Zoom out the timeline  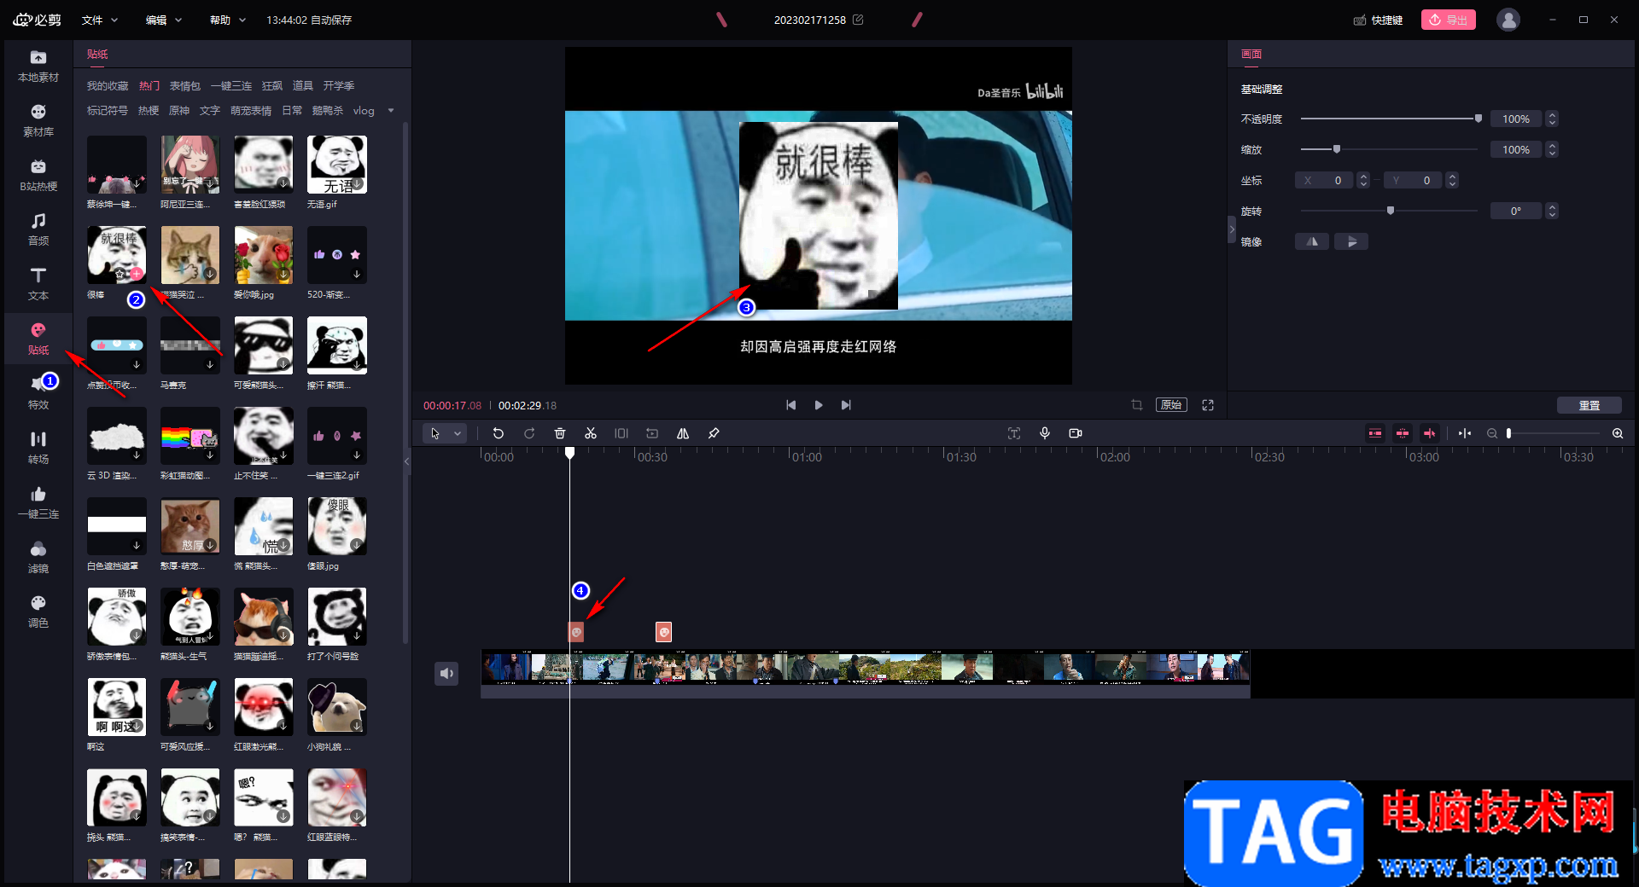1492,433
